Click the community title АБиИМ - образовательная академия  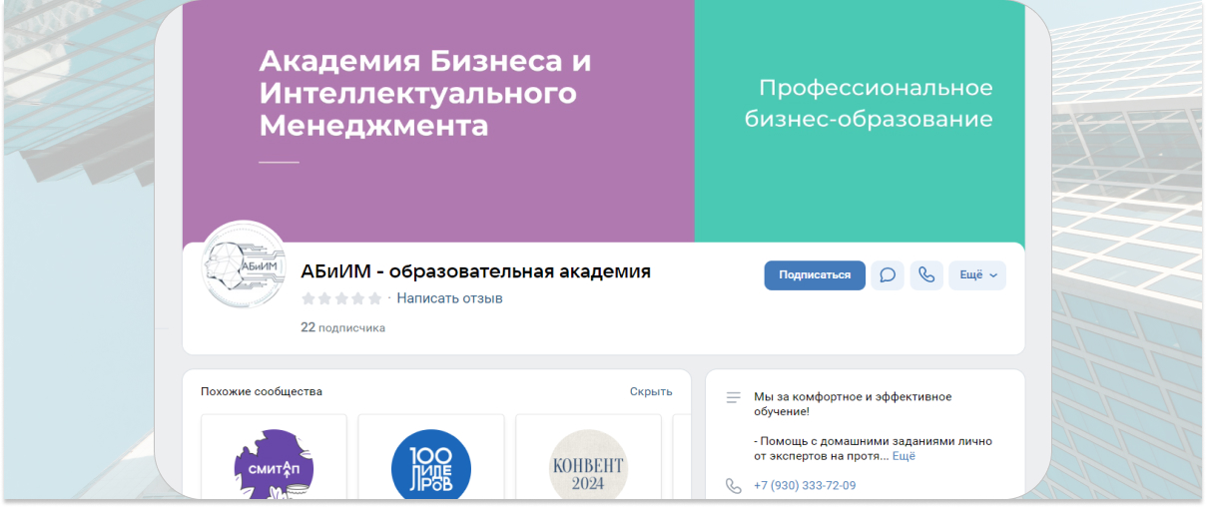pyautogui.click(x=475, y=271)
